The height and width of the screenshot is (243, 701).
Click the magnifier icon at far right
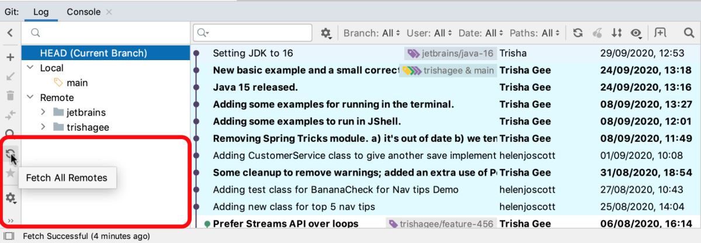click(x=688, y=33)
